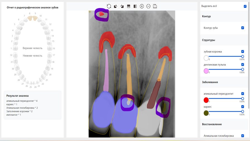Click the reset/refresh view icon
The image size is (250, 141).
click(109, 6)
